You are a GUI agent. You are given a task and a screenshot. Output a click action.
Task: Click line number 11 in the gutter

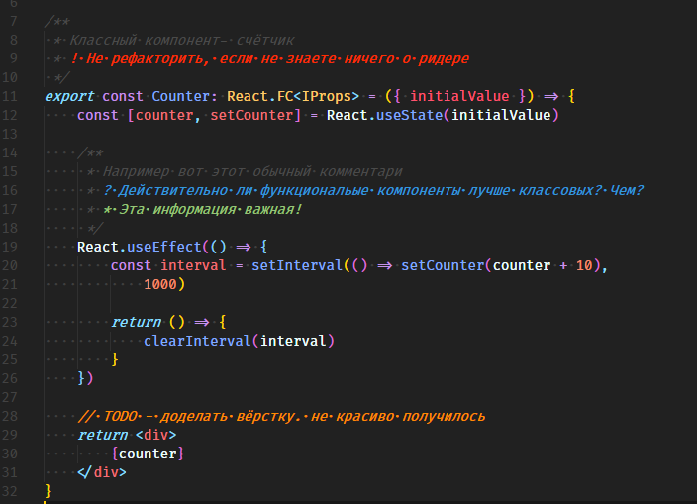pyautogui.click(x=9, y=96)
